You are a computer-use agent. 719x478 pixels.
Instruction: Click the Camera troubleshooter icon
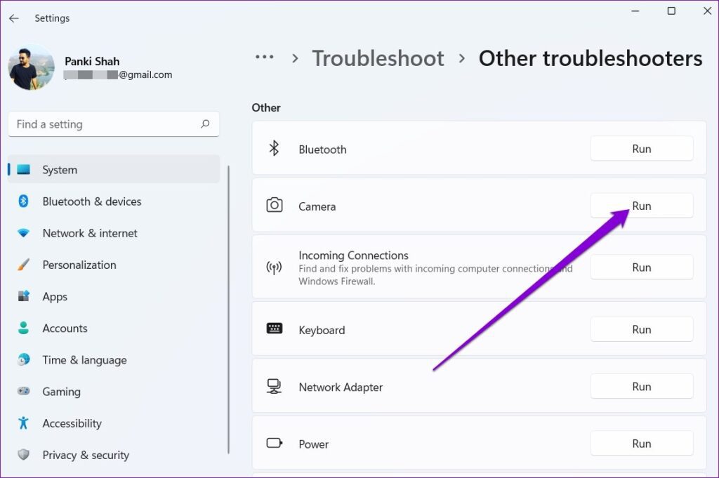tap(274, 205)
